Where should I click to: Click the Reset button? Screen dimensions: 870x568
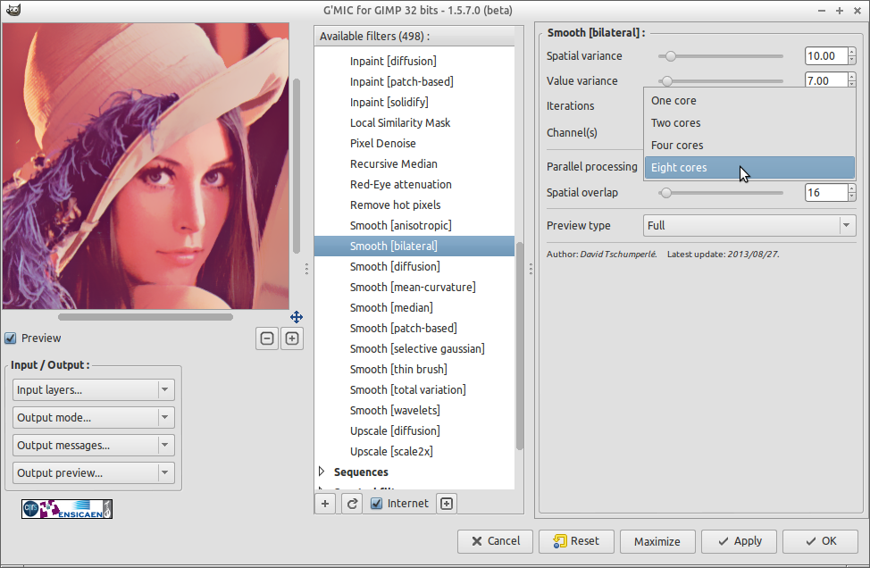[576, 541]
